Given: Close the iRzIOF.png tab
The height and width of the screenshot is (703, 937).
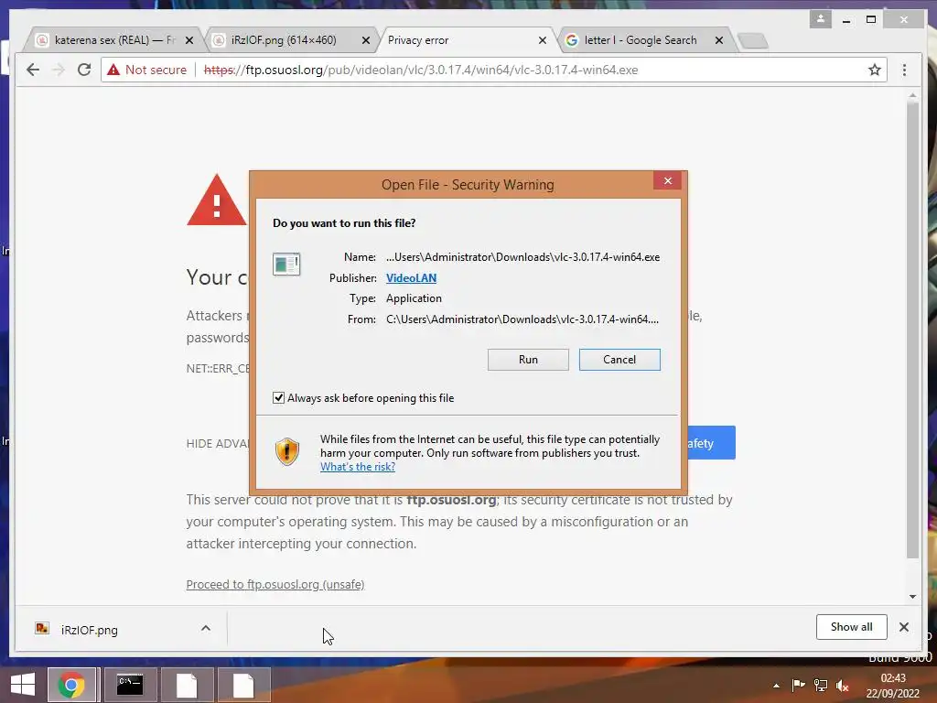Looking at the screenshot, I should [366, 40].
